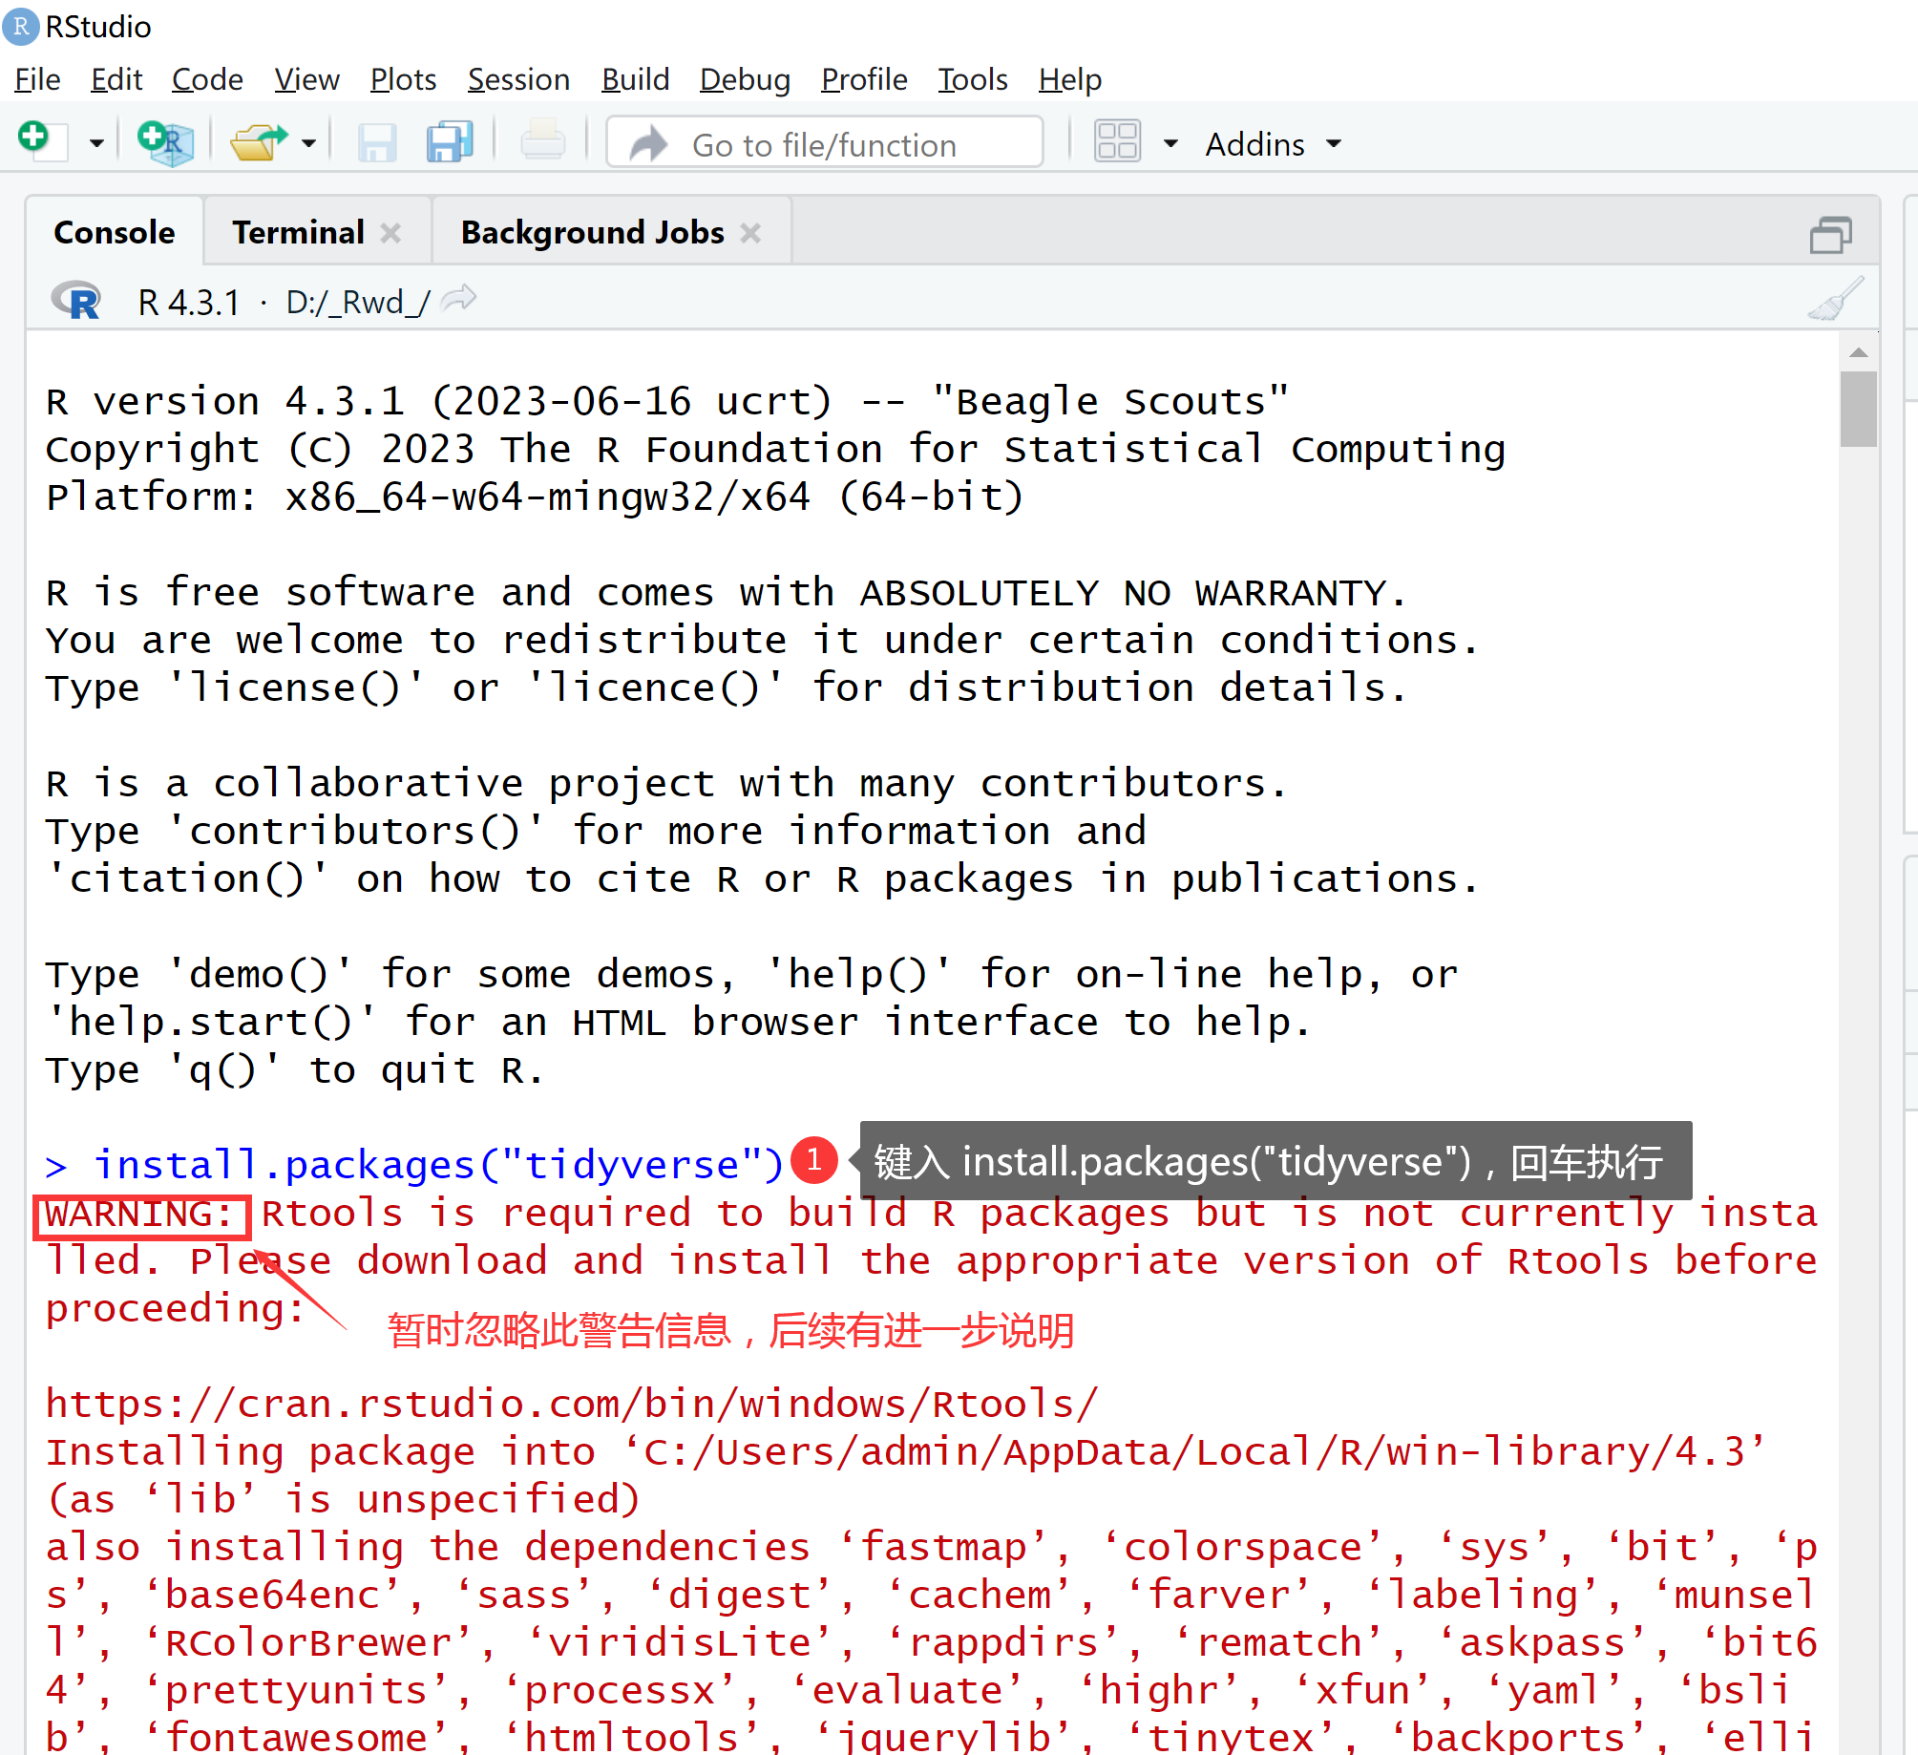This screenshot has width=1918, height=1755.
Task: Click the Go to file/function field
Action: (x=825, y=143)
